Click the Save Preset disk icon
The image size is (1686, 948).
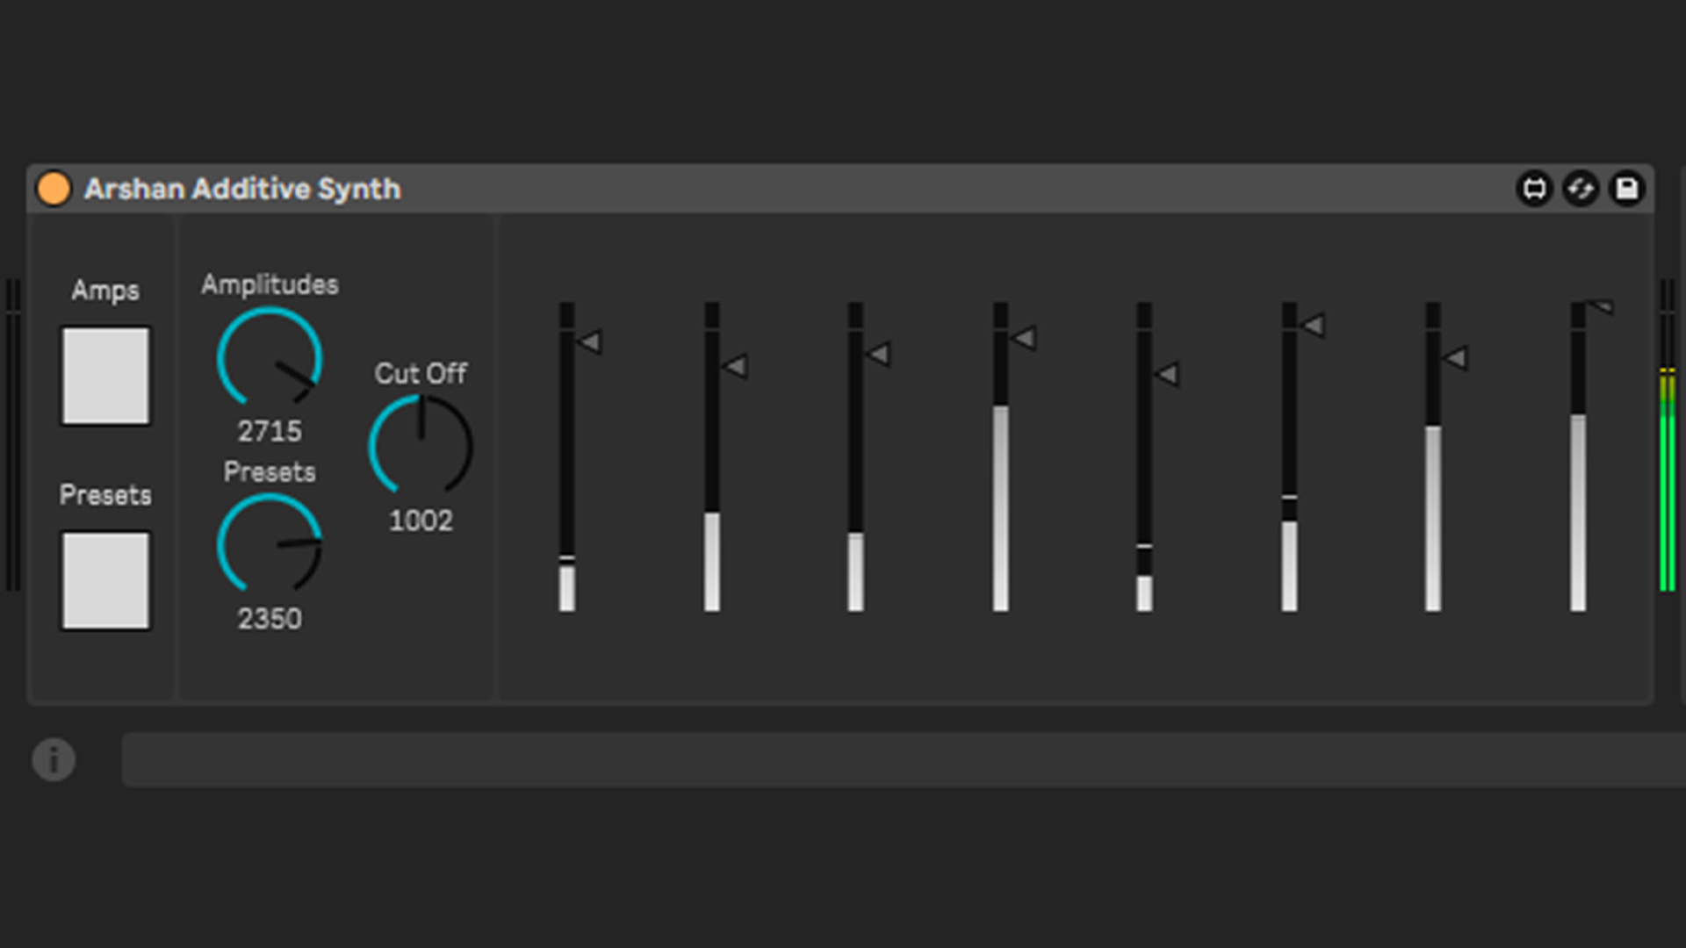(1626, 189)
